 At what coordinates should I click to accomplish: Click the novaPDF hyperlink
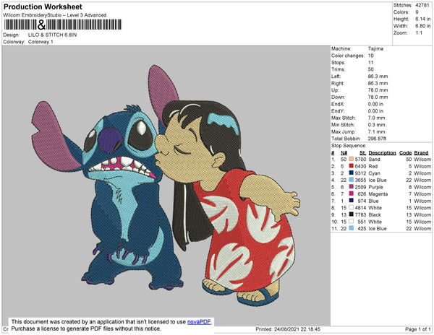click(200, 321)
